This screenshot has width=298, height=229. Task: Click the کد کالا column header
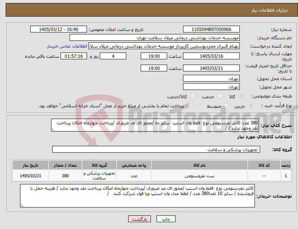tap(264, 165)
